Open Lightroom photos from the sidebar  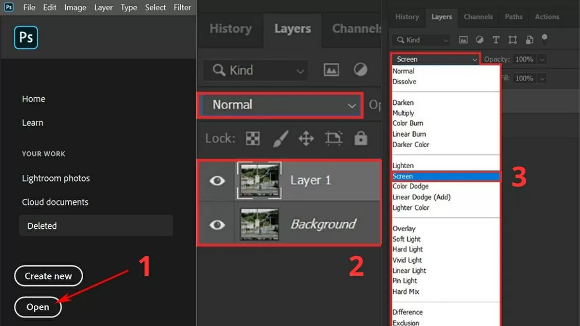(x=56, y=178)
